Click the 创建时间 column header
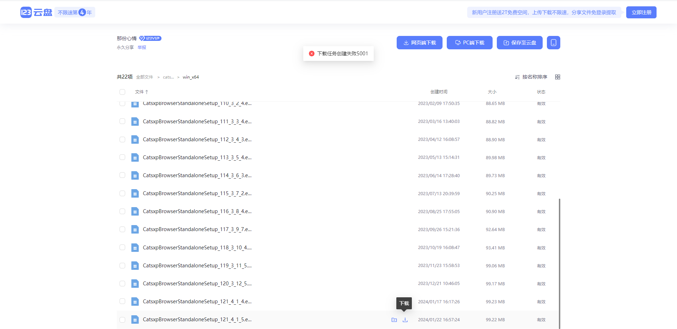Image resolution: width=677 pixels, height=329 pixels. pos(439,92)
